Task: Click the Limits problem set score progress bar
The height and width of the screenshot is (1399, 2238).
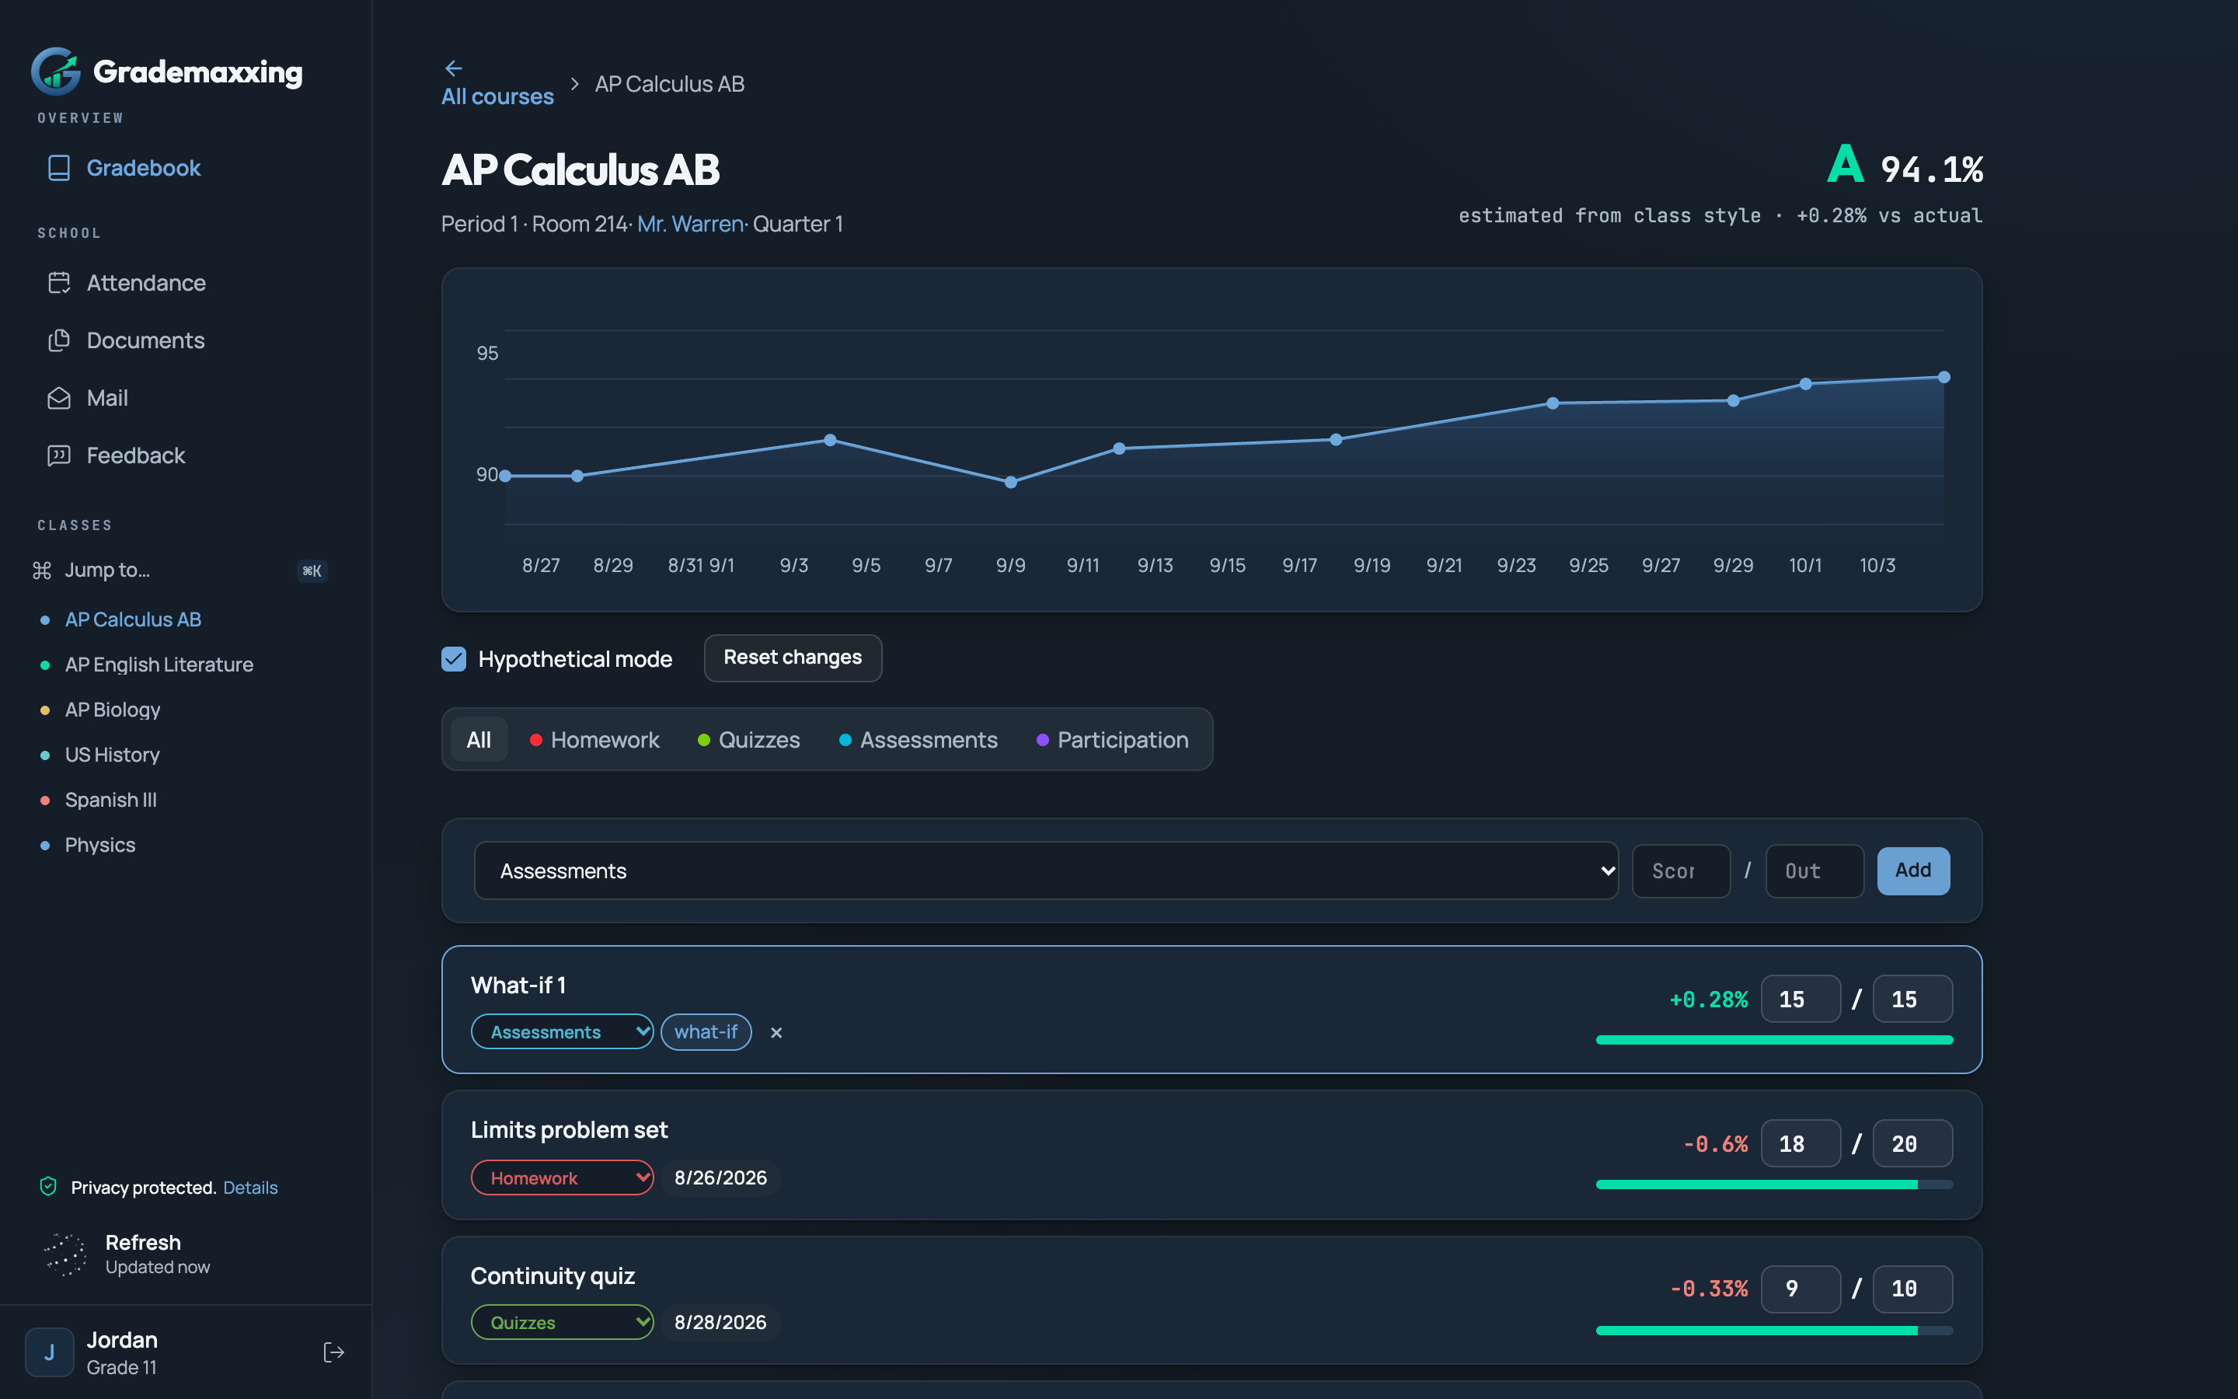Action: click(1774, 1184)
